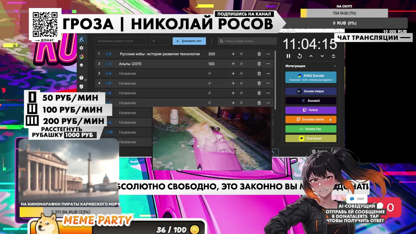This screenshot has height=234, width=416.
Task: Add amount to lot Альпы (2011)
Action: [233, 64]
